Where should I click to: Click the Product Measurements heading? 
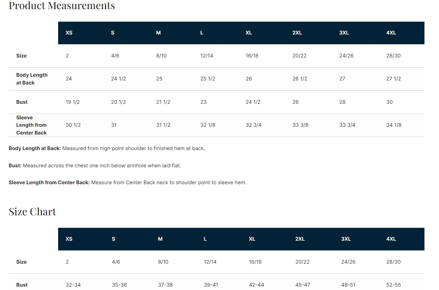point(62,5)
